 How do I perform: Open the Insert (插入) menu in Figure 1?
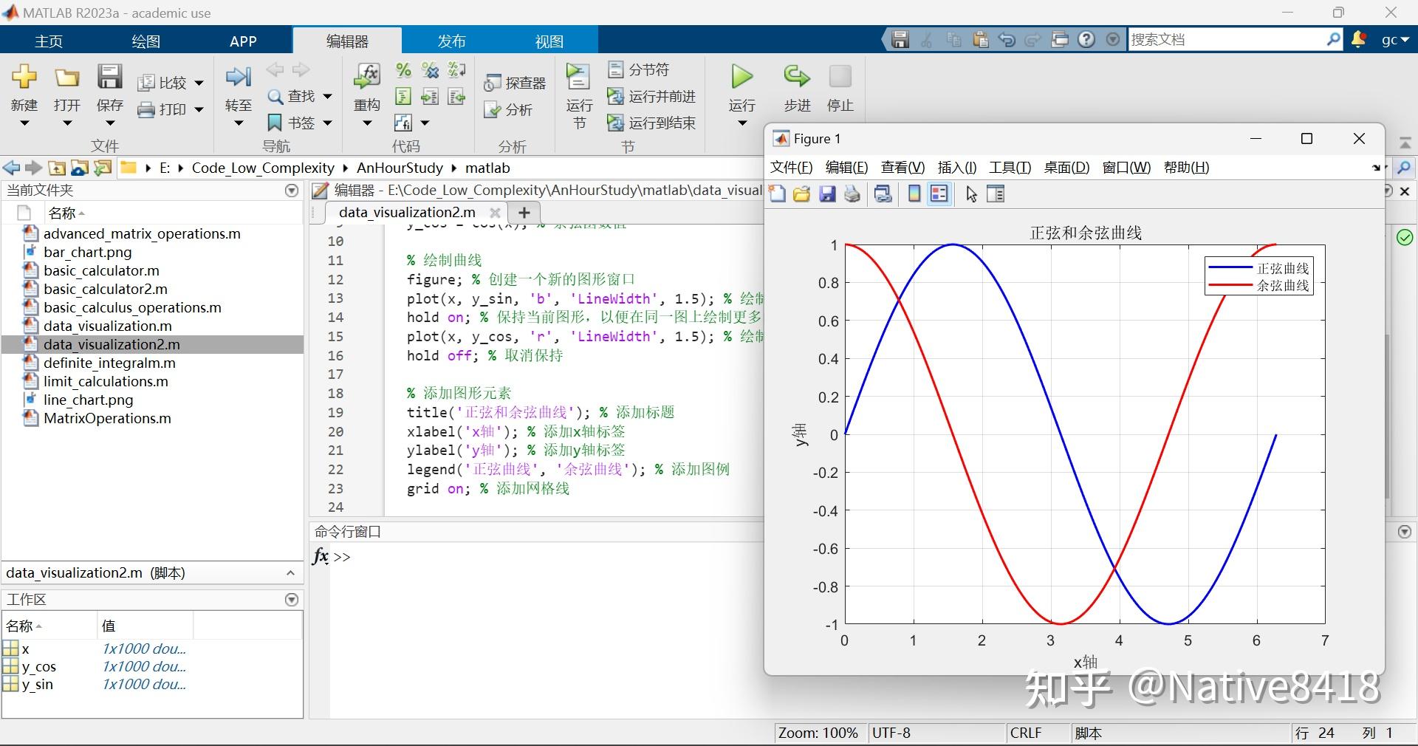(957, 168)
